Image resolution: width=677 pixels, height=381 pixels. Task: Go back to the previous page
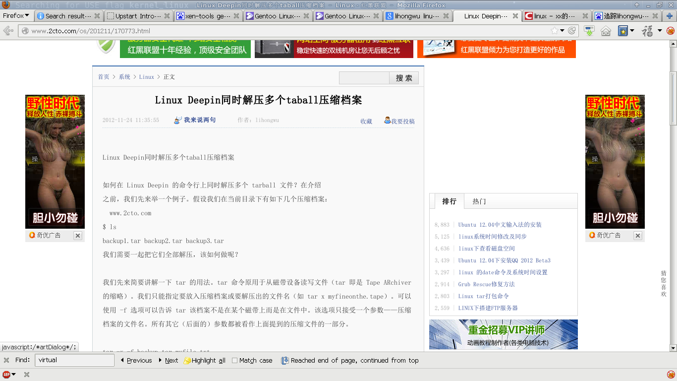8,31
